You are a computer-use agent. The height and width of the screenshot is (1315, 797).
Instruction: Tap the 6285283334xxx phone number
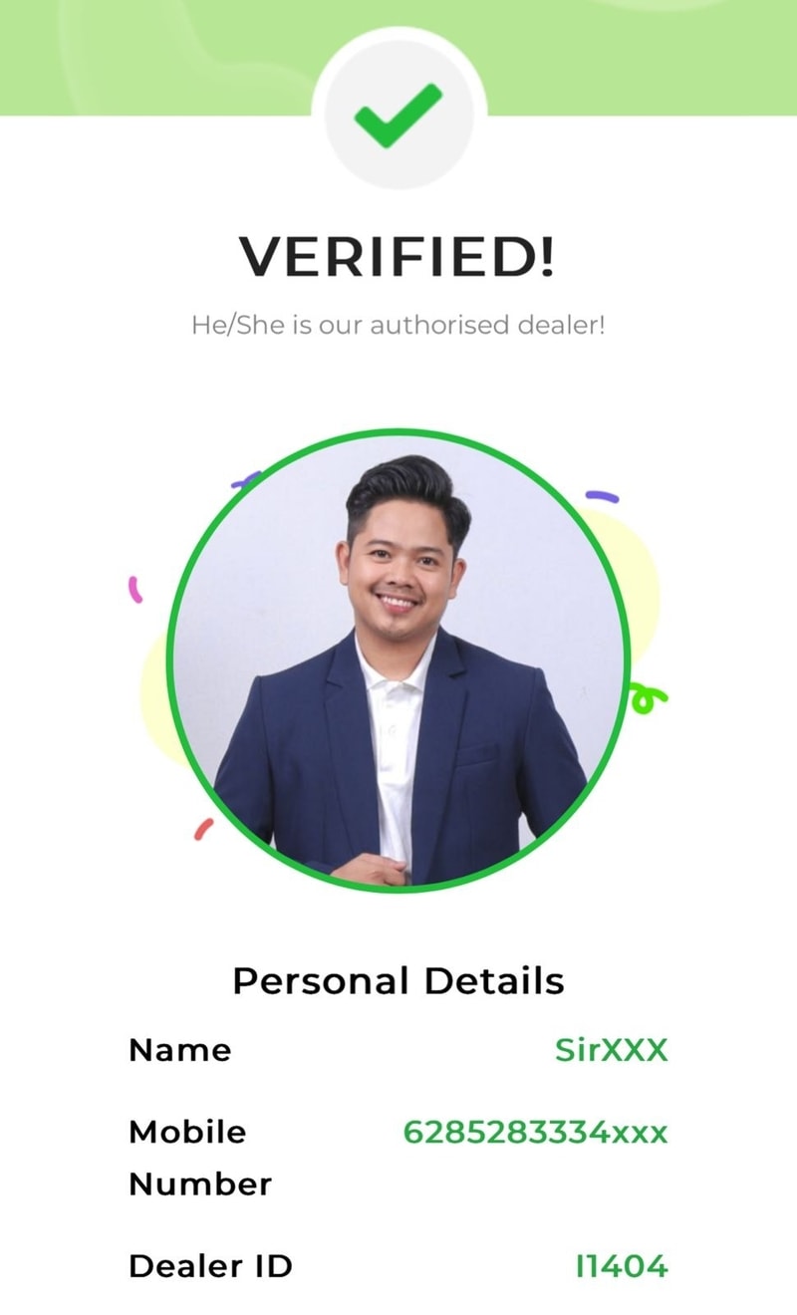point(535,1133)
